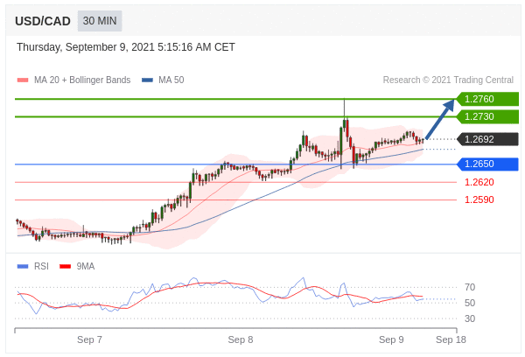The image size is (525, 357).
Task: Click the Sep 7 date axis label
Action: 89,339
